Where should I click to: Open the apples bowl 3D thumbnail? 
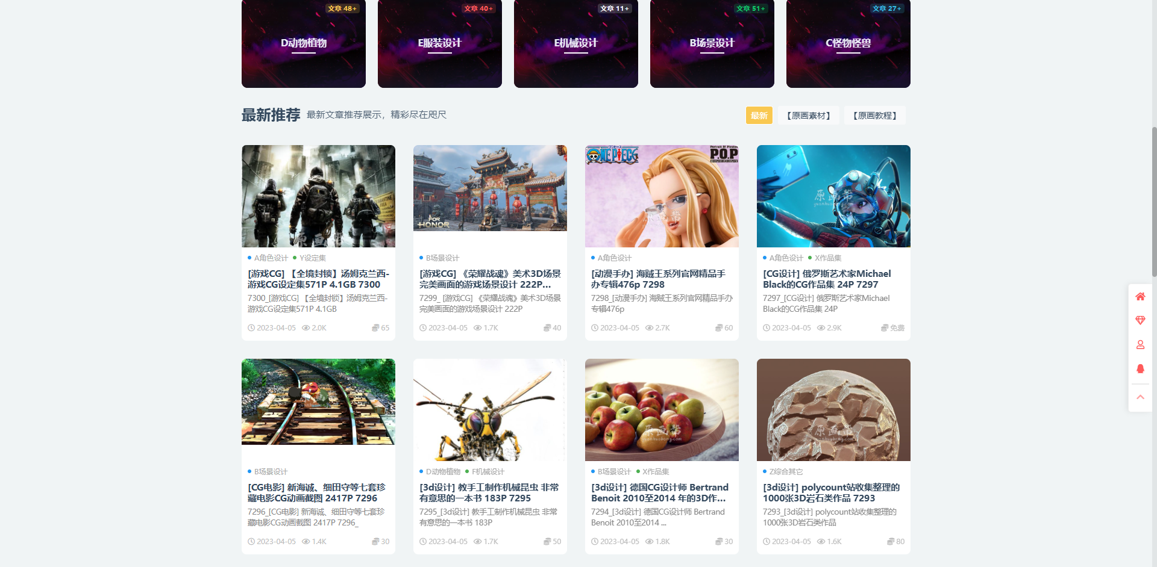(x=662, y=409)
